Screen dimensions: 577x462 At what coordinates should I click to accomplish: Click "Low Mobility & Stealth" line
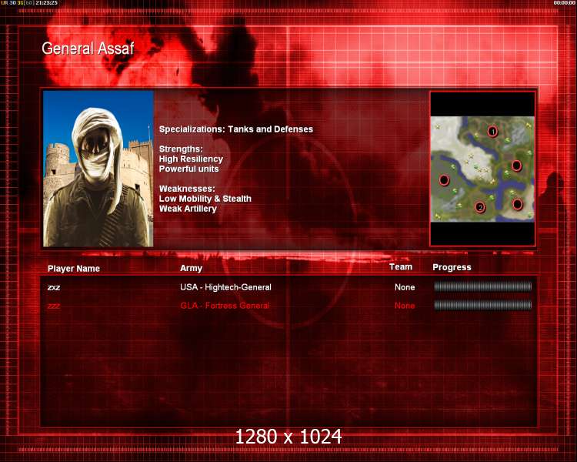[x=205, y=199]
